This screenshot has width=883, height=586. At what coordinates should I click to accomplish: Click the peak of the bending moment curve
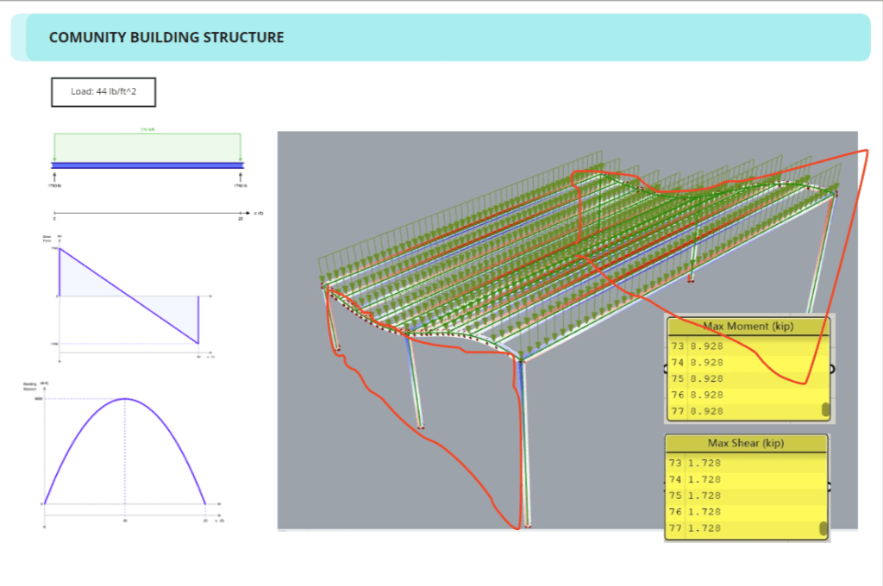click(x=126, y=399)
